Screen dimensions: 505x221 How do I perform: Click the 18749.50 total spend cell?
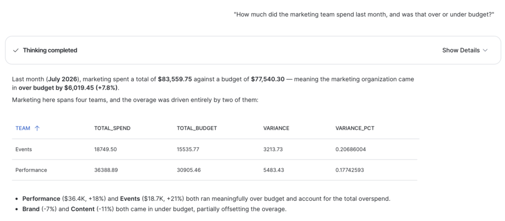[x=106, y=149]
